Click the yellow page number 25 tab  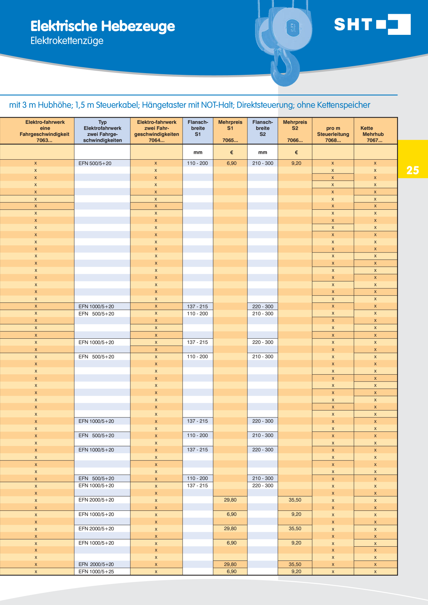413,159
